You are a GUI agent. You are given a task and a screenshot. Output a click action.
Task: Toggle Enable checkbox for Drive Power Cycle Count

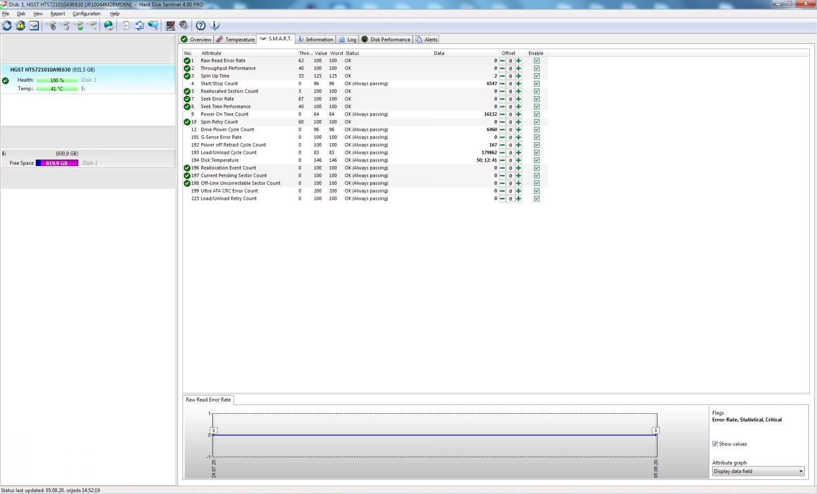coord(537,130)
